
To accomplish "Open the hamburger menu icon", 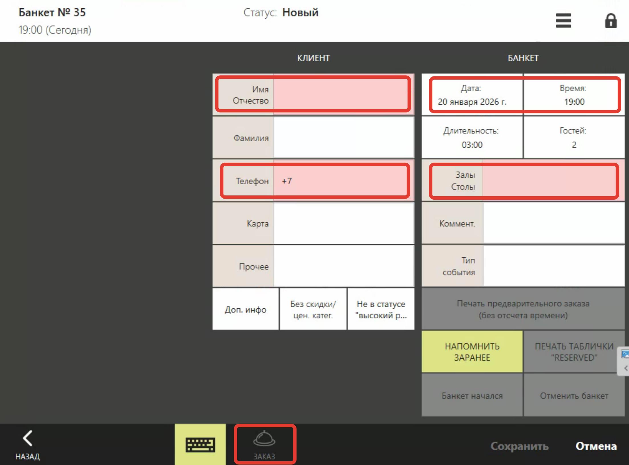I will click(563, 21).
